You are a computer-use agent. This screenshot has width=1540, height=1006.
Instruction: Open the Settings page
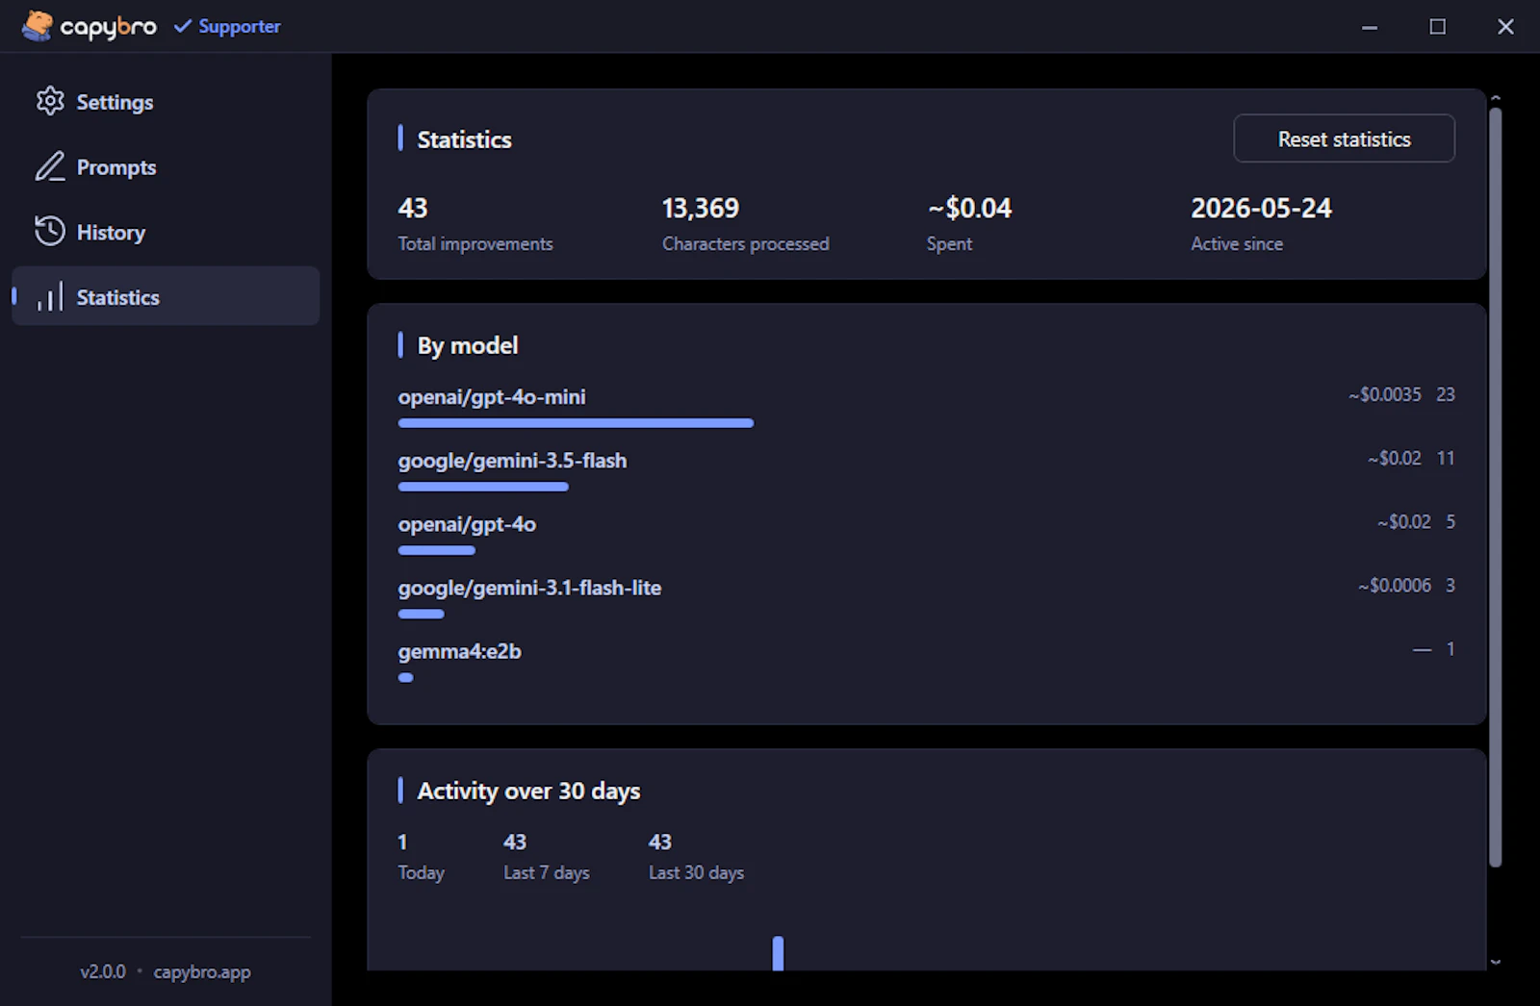point(166,101)
